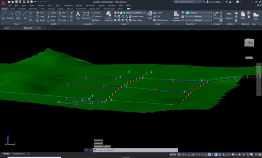262x158 pixels.
Task: Click the Match Properties icon
Action: click(x=176, y=15)
